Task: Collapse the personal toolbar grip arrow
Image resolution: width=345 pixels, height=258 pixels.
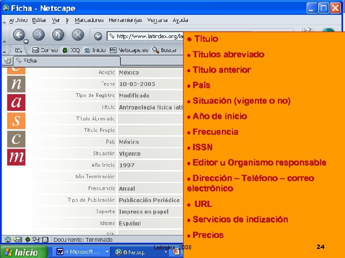Action: [4, 52]
